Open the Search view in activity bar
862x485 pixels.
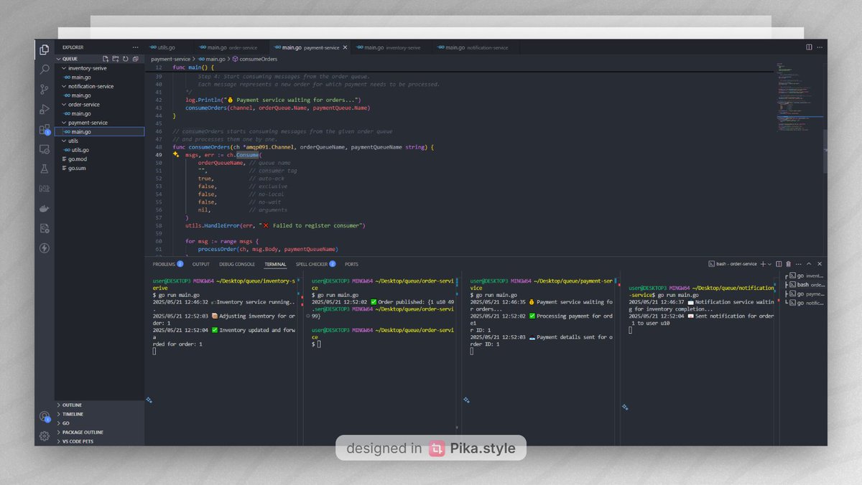point(45,70)
